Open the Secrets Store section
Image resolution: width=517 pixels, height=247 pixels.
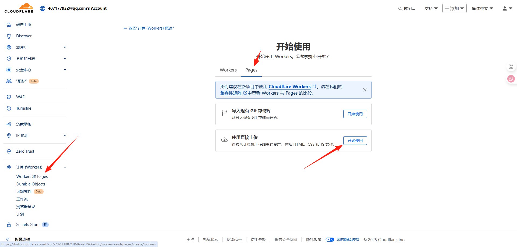[28, 224]
